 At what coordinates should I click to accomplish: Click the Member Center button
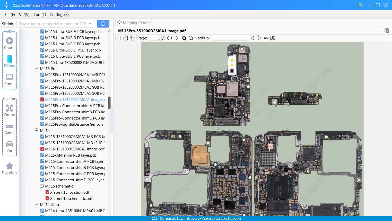click(133, 23)
